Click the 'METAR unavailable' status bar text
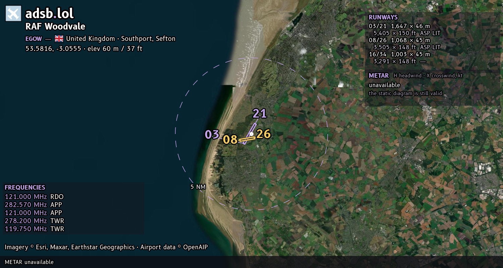This screenshot has height=268, width=503. [29, 262]
